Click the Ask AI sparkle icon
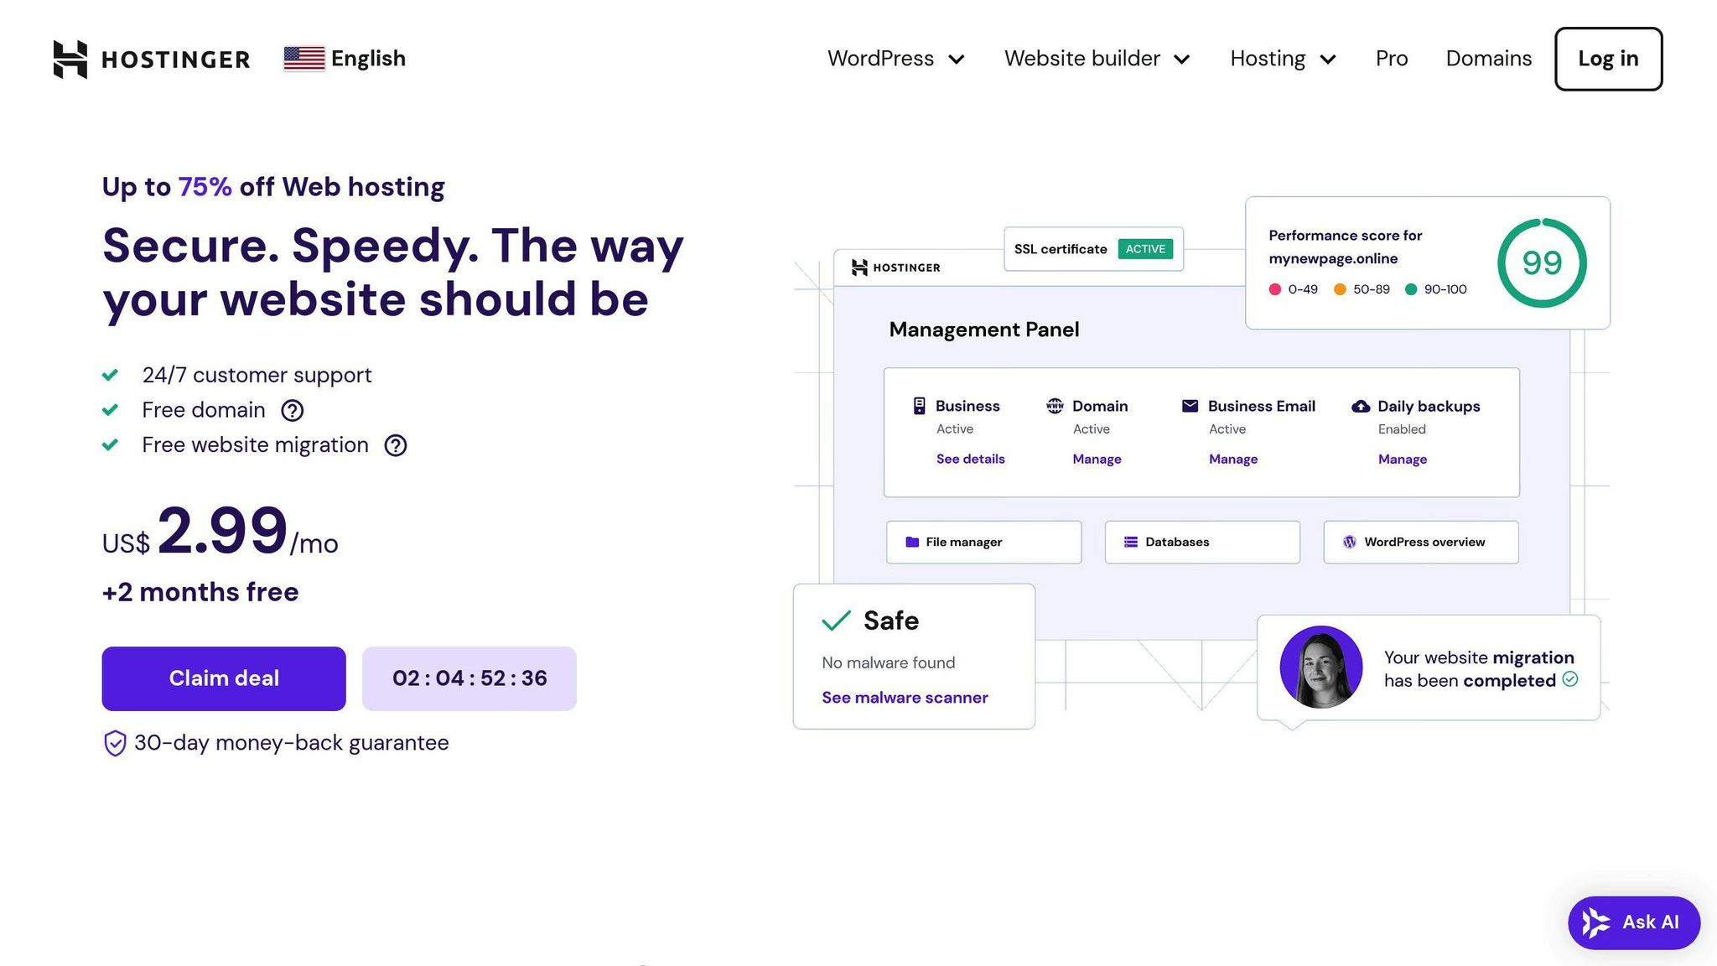The image size is (1717, 966). pos(1595,922)
